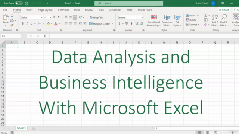Open Sort & Filter menu
239x134 pixels.
pyautogui.click(x=215, y=20)
